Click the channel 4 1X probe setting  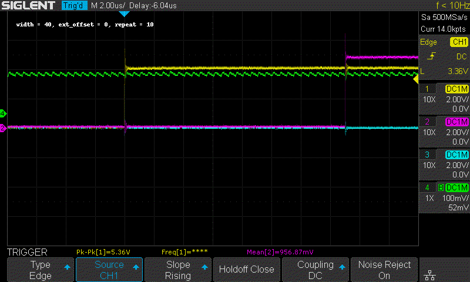pos(429,198)
